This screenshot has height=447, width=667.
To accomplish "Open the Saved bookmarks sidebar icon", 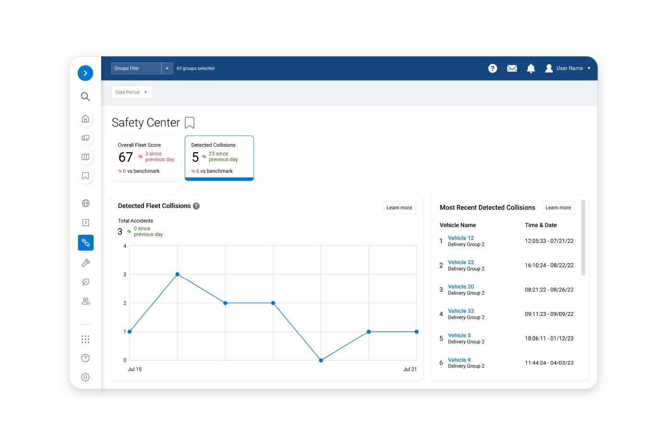I will coord(85,176).
